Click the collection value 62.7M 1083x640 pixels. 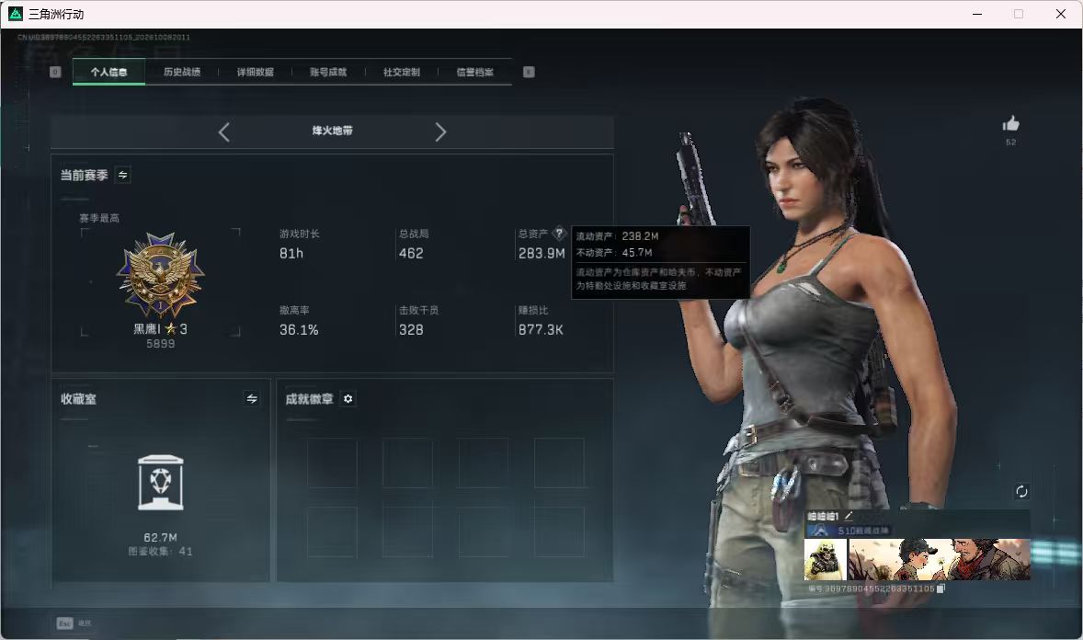[160, 538]
